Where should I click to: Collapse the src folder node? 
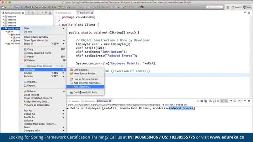6,32
